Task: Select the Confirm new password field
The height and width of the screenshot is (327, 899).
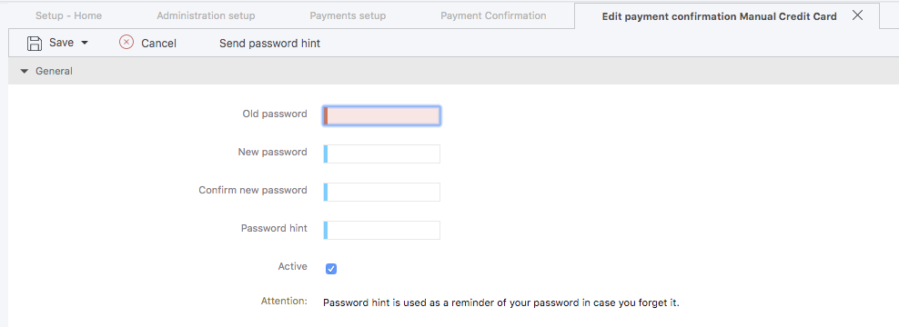Action: pos(382,192)
